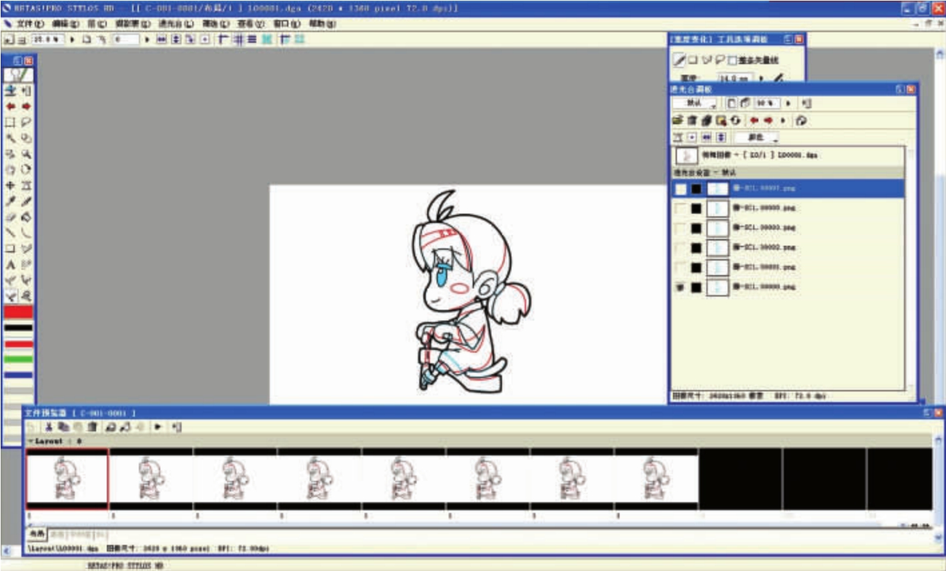Select the rectangle shape tool in toolbox
The height and width of the screenshot is (571, 946).
[x=10, y=248]
